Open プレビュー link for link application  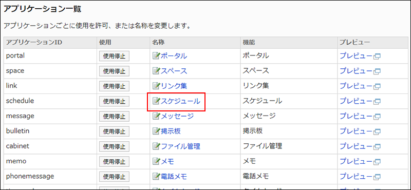point(356,86)
